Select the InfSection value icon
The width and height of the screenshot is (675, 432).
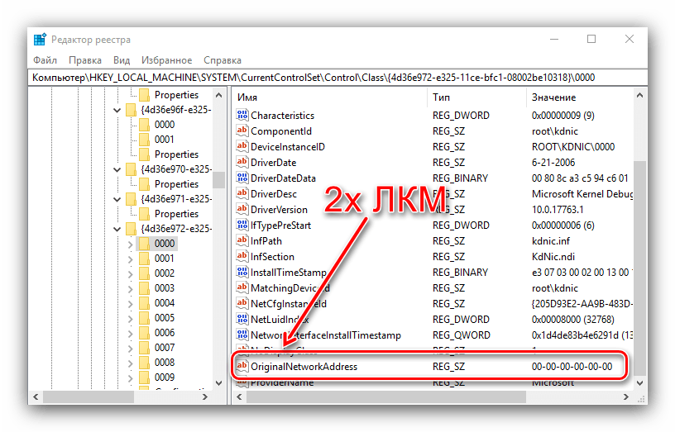242,257
